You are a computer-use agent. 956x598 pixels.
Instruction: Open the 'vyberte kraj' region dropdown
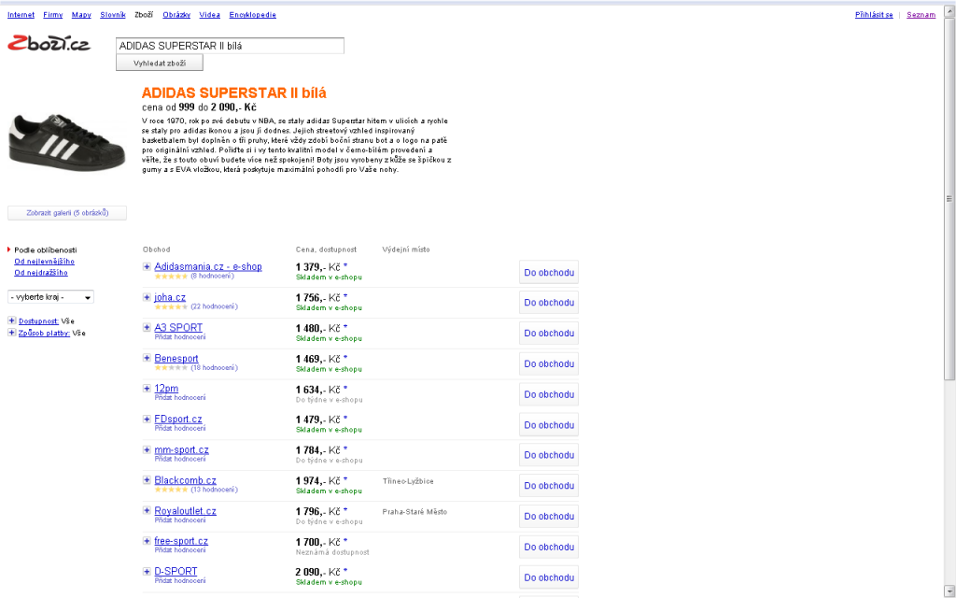click(50, 297)
